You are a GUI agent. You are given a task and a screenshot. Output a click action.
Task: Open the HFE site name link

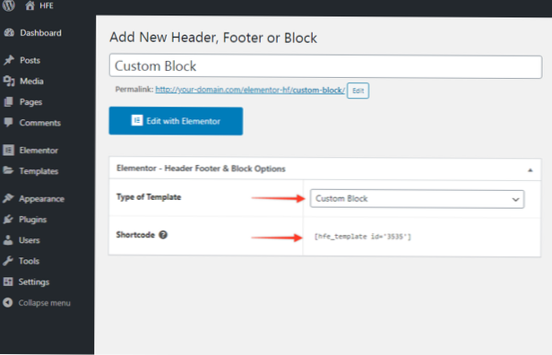click(47, 5)
